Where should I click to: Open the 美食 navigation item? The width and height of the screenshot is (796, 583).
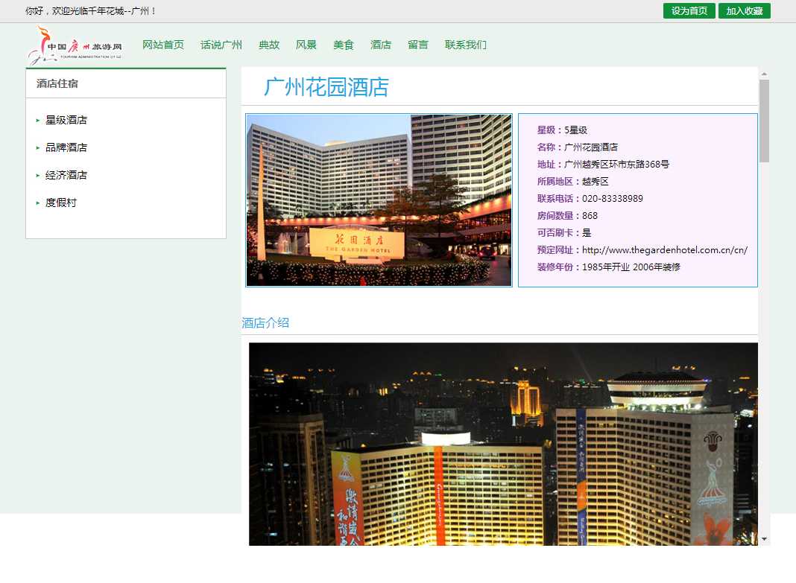pos(344,45)
